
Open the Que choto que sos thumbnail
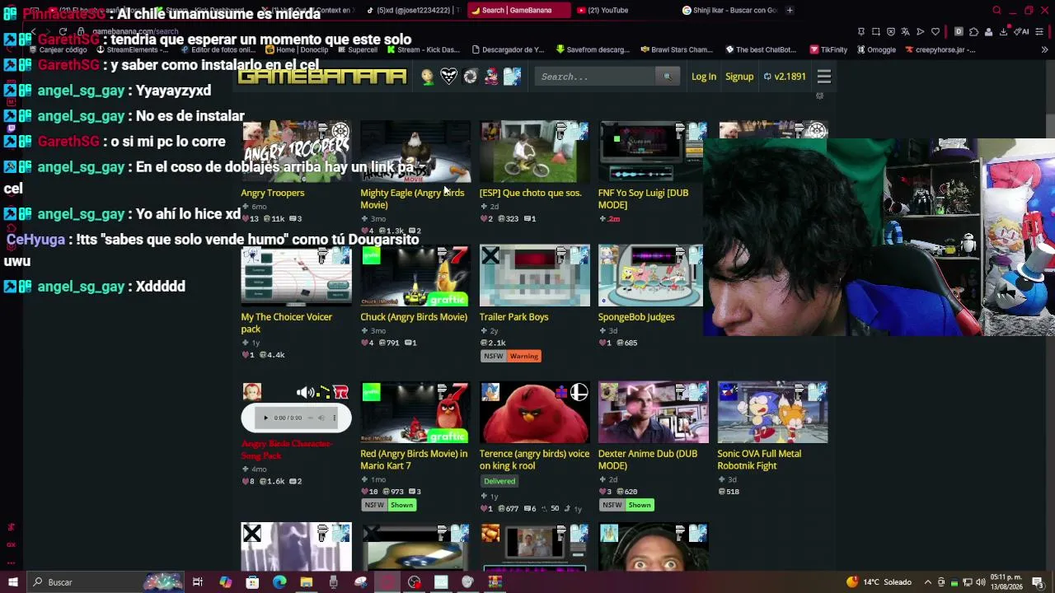coord(535,152)
